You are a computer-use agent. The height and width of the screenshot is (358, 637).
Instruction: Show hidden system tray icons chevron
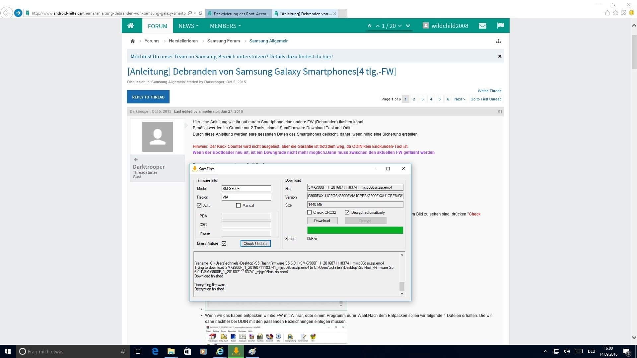pyautogui.click(x=545, y=351)
